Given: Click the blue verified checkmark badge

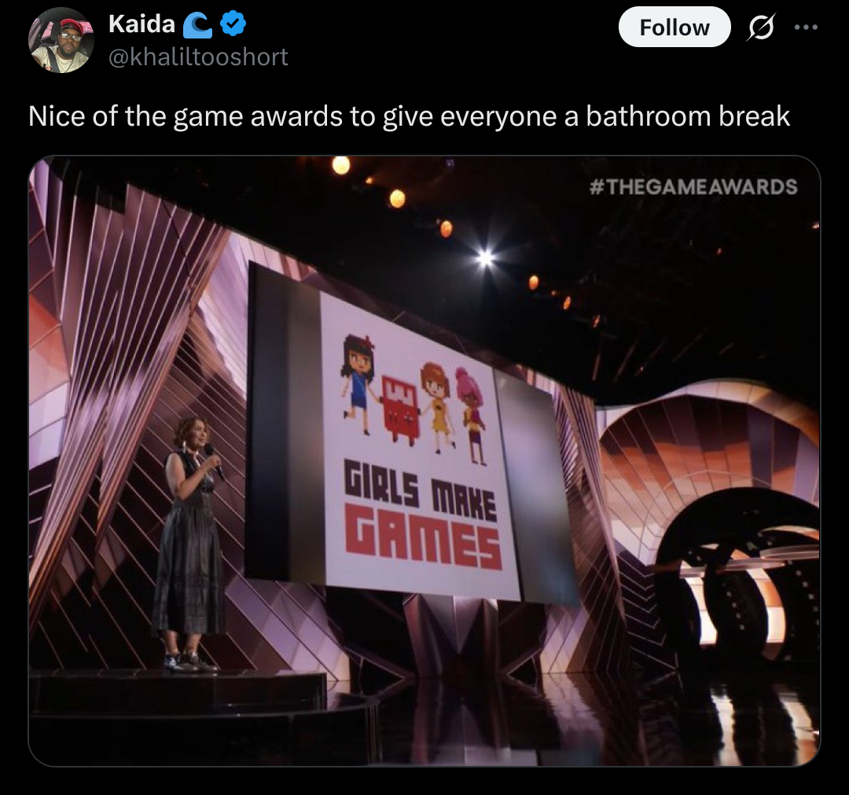Looking at the screenshot, I should 233,24.
